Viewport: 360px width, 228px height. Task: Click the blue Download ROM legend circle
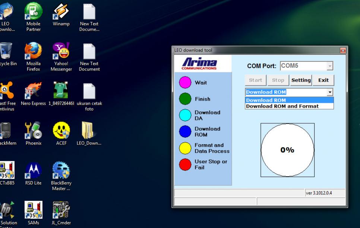[x=185, y=132]
